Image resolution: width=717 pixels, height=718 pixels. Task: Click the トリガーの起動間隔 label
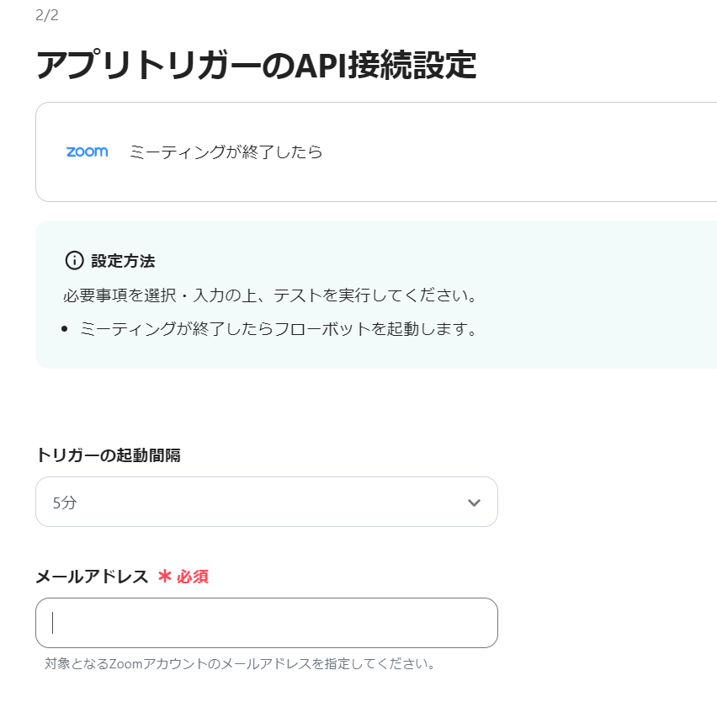(108, 455)
